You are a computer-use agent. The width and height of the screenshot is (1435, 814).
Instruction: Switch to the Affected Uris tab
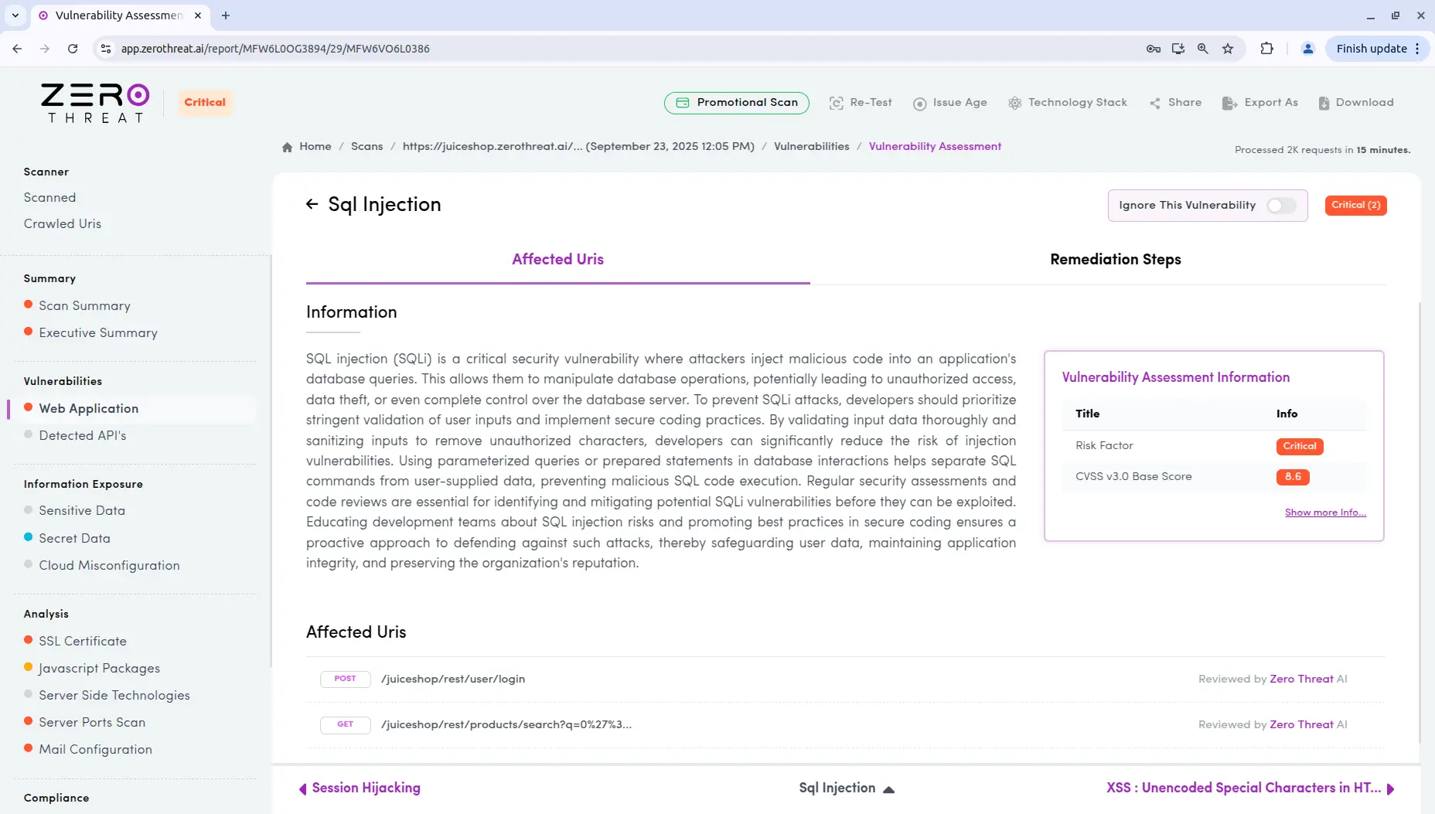[x=558, y=260]
